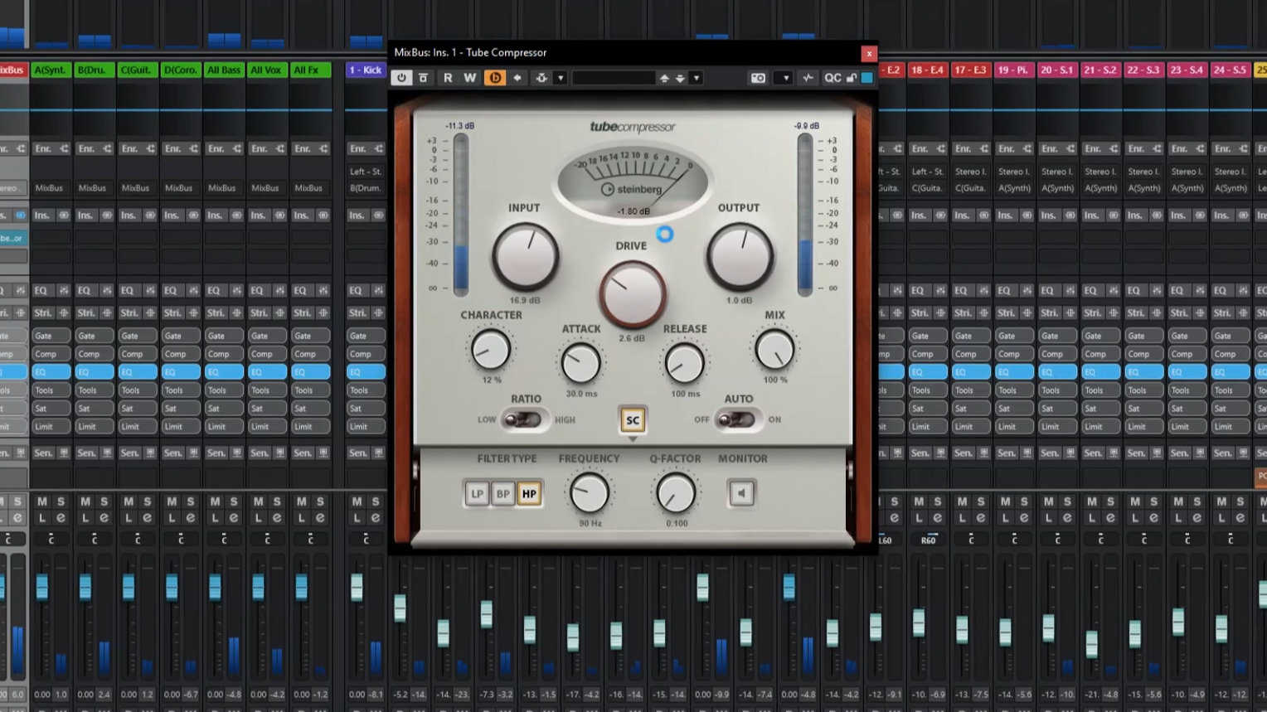This screenshot has height=712, width=1267.
Task: Enable Read automation (R) in plugin toolbar
Action: [448, 78]
